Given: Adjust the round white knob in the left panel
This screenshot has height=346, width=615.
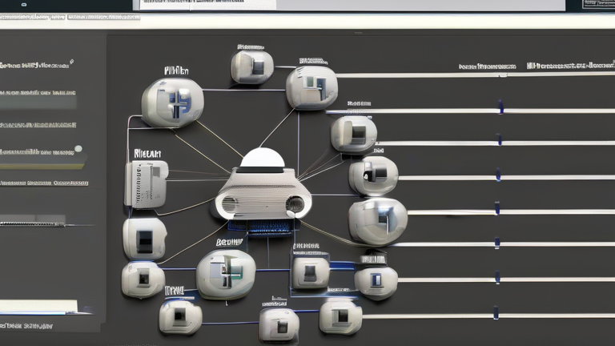Looking at the screenshot, I should click(x=78, y=149).
